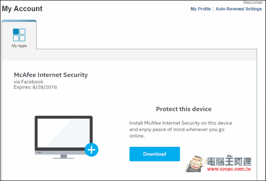
Task: Click the Download button
Action: click(155, 154)
